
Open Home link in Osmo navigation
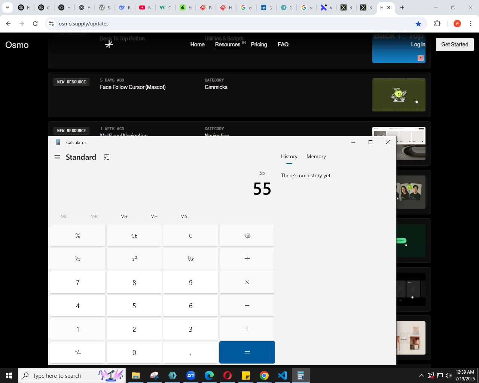coord(197,45)
